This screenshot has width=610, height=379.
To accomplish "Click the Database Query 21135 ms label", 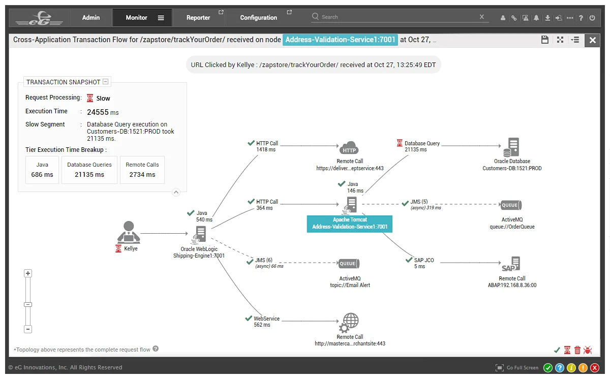I will pos(422,146).
